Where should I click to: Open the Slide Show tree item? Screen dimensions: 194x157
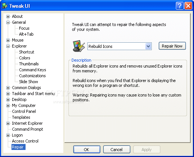pos(29,82)
